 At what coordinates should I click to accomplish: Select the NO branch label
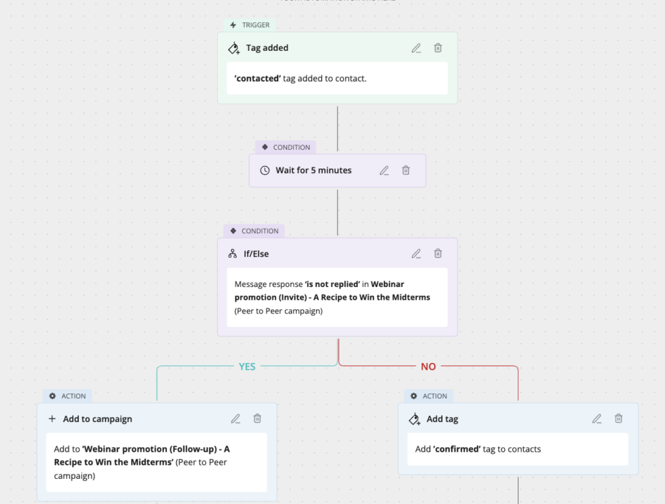[x=428, y=366]
